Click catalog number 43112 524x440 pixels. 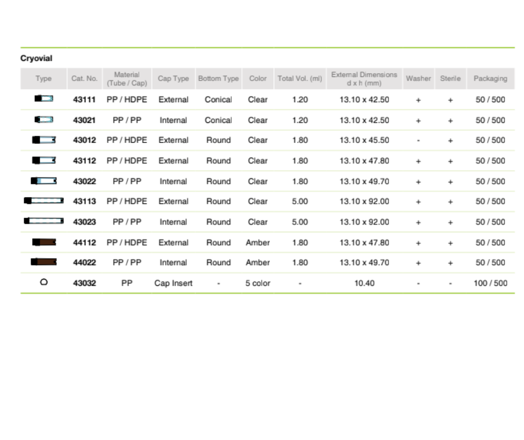[x=85, y=161]
